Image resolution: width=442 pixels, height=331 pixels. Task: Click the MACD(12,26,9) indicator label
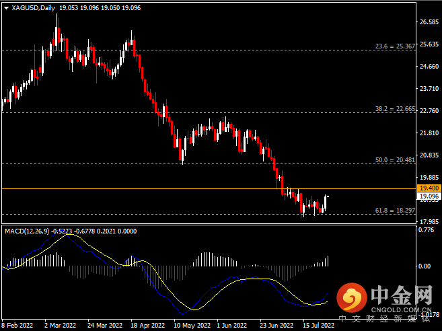click(x=27, y=231)
